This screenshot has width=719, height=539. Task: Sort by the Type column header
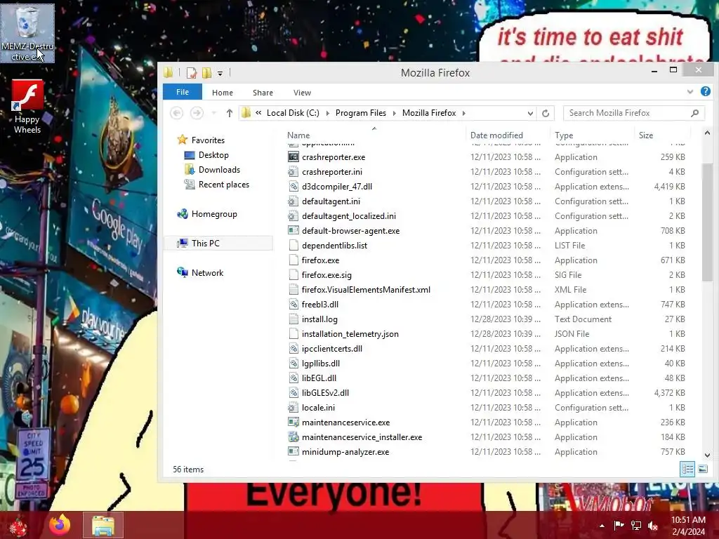(x=564, y=135)
